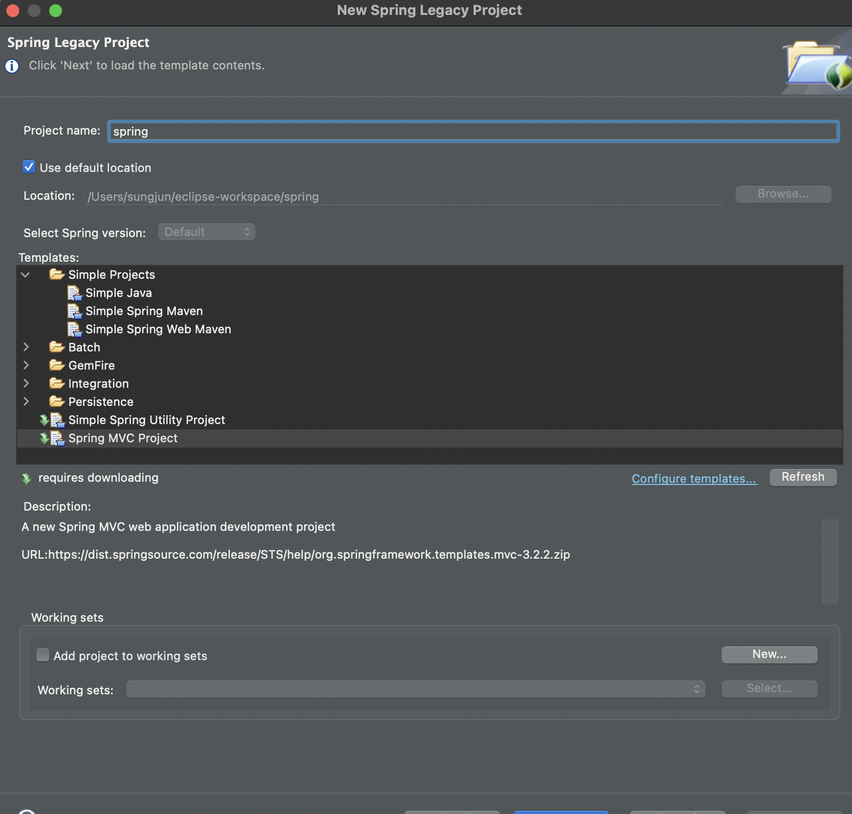The height and width of the screenshot is (814, 852).
Task: Click the green maximize window button
Action: coord(56,11)
